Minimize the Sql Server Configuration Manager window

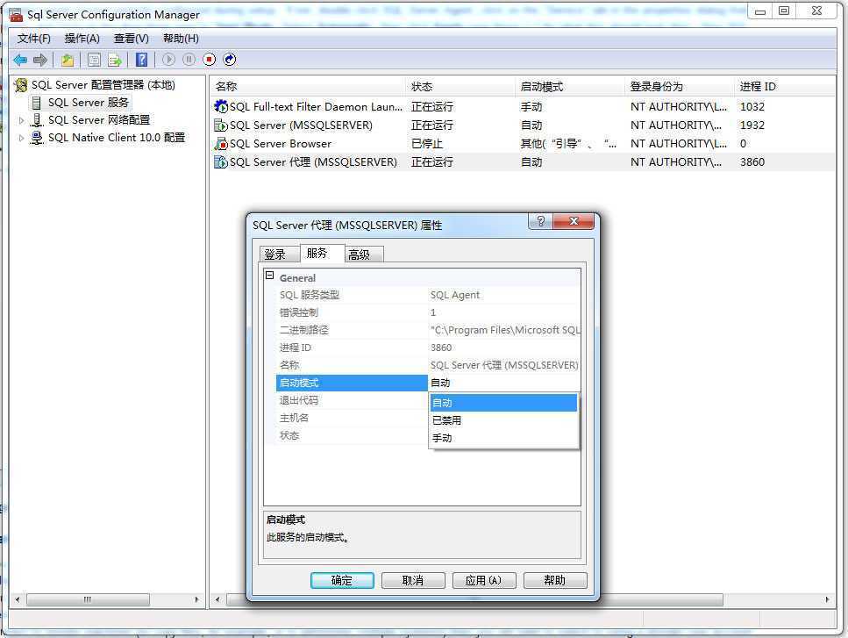point(760,11)
